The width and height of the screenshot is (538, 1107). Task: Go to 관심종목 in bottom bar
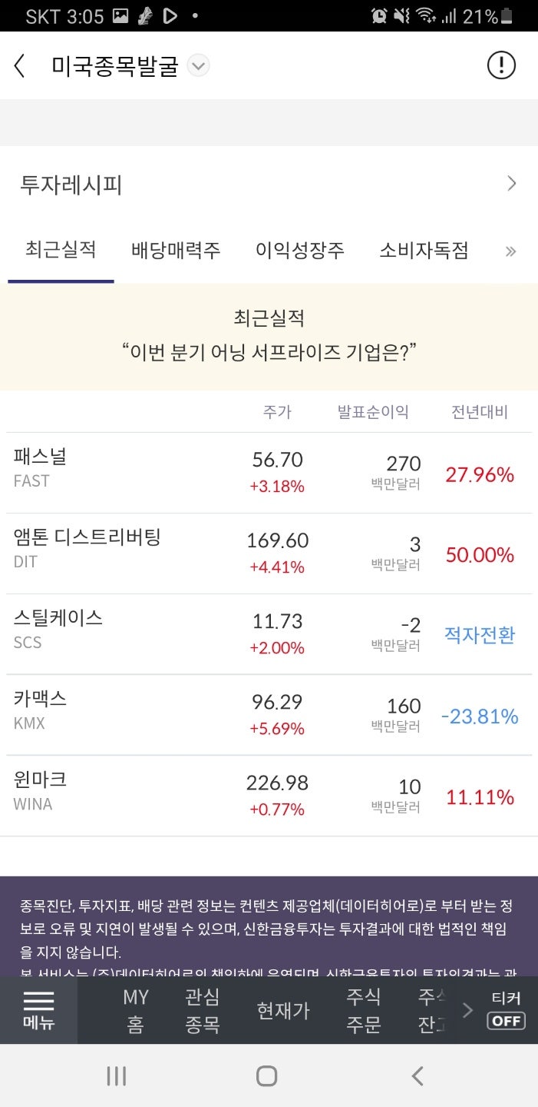click(203, 1010)
